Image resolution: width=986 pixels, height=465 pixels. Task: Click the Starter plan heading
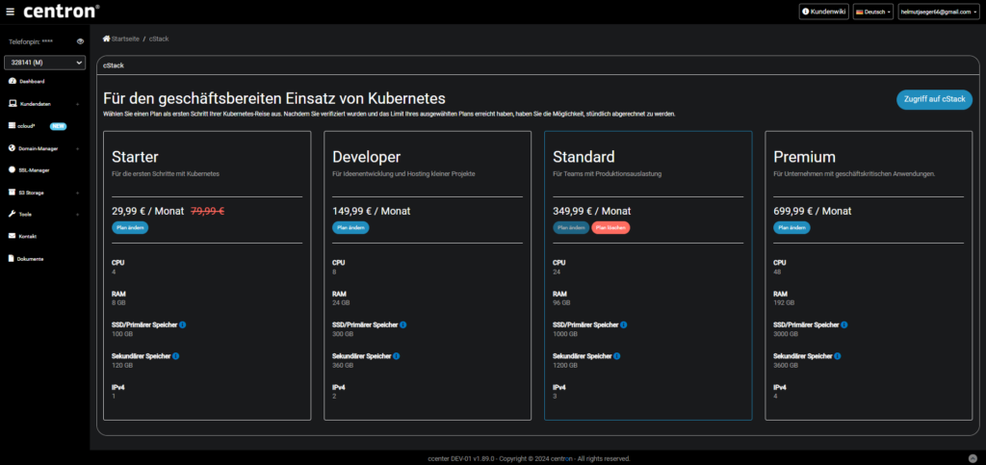pyautogui.click(x=135, y=157)
